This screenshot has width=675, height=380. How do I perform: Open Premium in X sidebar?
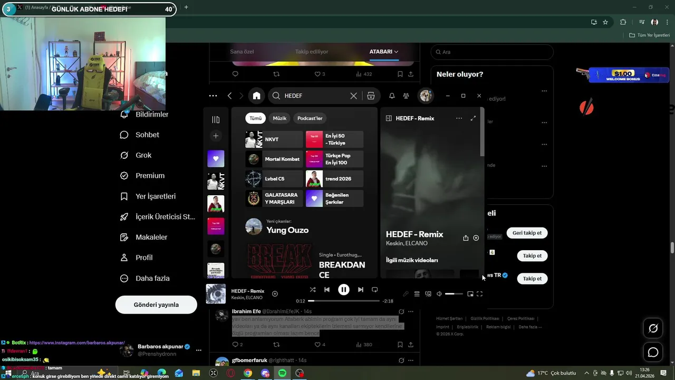click(x=143, y=176)
